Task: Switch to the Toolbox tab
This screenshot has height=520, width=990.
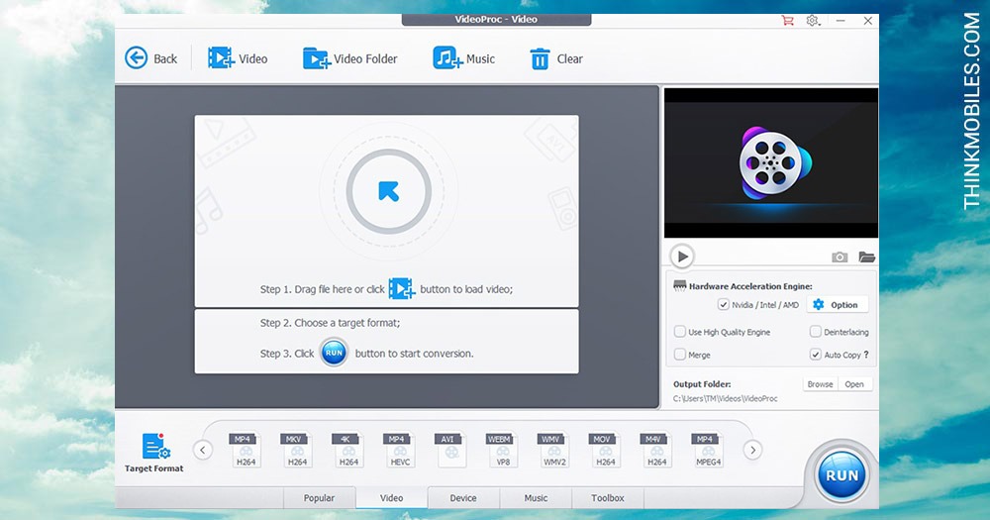Action: (x=608, y=498)
